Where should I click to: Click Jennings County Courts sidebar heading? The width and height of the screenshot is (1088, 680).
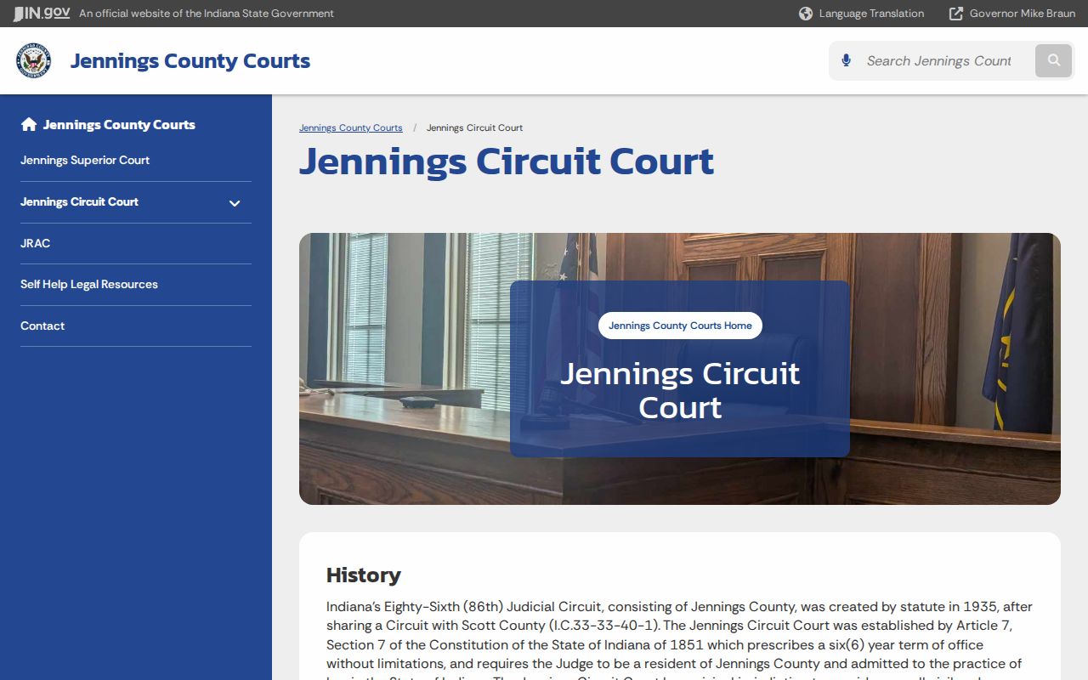click(x=119, y=124)
